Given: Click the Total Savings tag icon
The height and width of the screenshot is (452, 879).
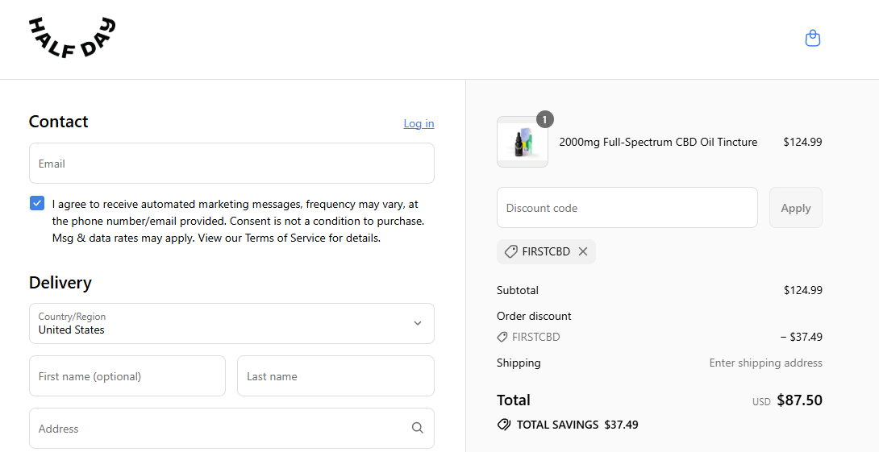Looking at the screenshot, I should (504, 425).
